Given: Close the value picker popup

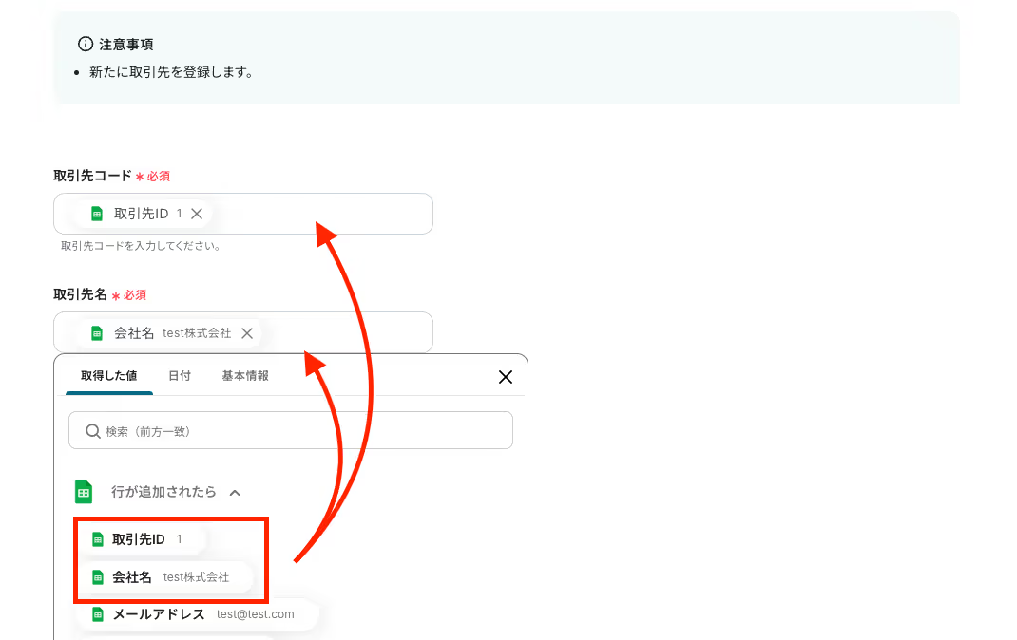Looking at the screenshot, I should 506,377.
